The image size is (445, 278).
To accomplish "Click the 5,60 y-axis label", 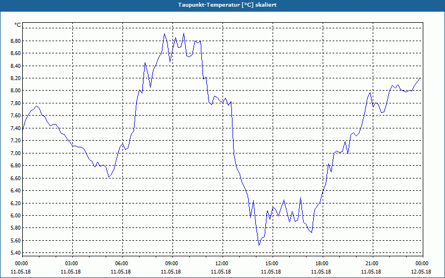I will tap(16, 240).
